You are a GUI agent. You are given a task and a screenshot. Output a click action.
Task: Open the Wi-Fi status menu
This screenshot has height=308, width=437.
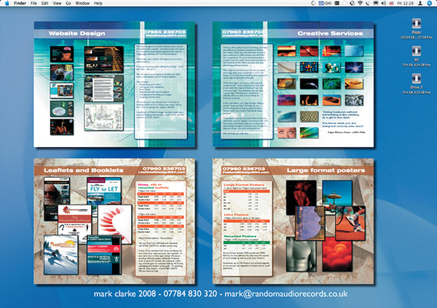click(x=360, y=3)
